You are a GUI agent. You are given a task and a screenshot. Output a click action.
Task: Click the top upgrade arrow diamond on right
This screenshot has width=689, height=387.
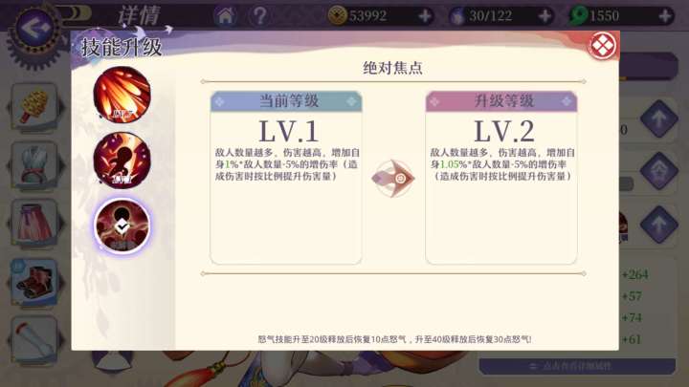tap(658, 118)
